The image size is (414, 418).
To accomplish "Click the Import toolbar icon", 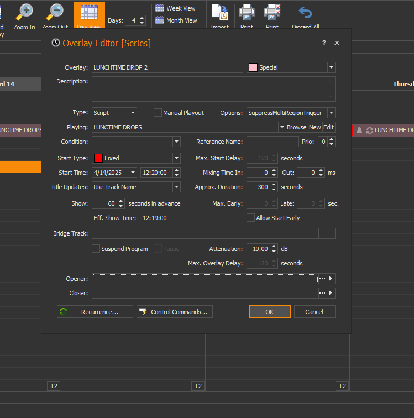I will click(x=219, y=13).
